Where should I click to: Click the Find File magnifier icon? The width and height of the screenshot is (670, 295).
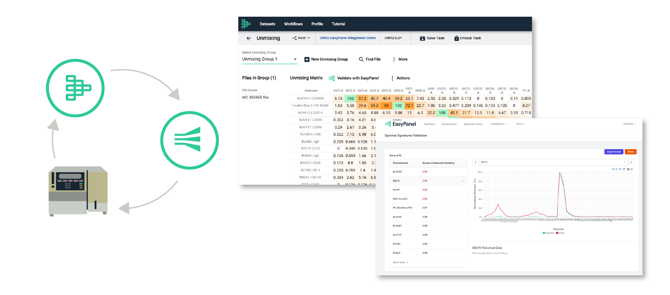pyautogui.click(x=361, y=59)
